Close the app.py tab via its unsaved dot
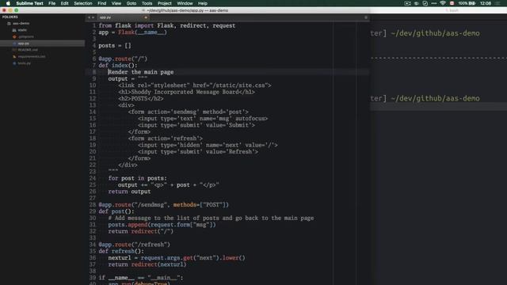 point(146,17)
